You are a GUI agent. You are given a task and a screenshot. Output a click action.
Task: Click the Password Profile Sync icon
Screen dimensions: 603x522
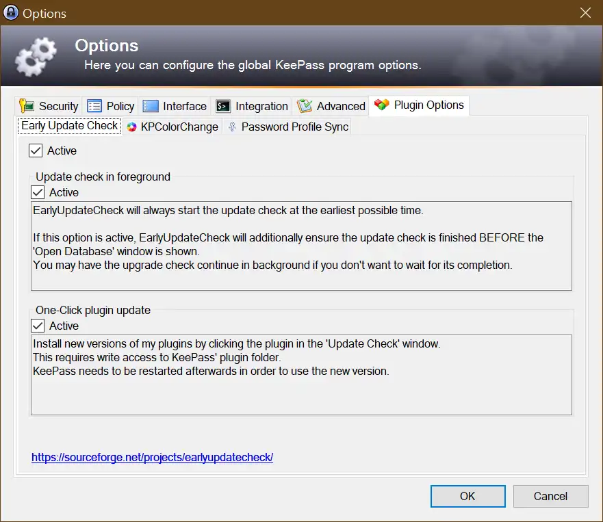tap(232, 127)
